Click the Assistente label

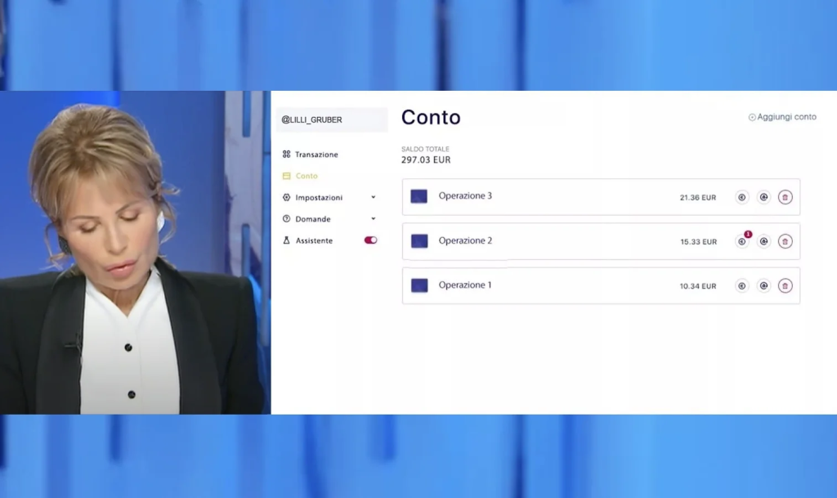coord(314,240)
